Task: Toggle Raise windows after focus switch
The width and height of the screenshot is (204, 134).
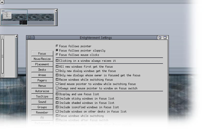Action: (x=57, y=120)
